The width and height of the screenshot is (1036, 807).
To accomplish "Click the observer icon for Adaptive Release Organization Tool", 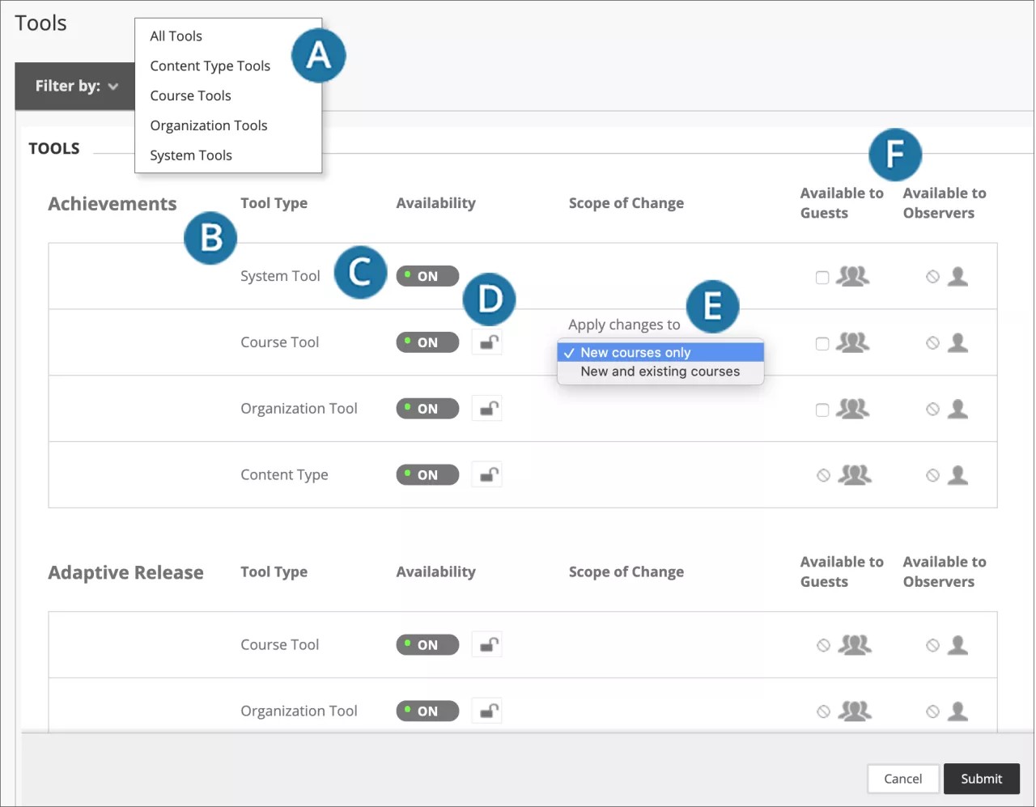I will tap(957, 710).
